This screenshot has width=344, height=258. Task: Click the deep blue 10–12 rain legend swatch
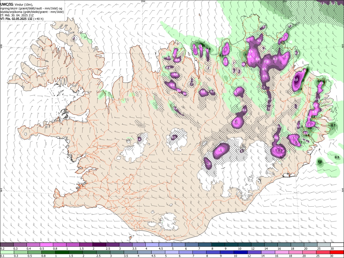241,252
